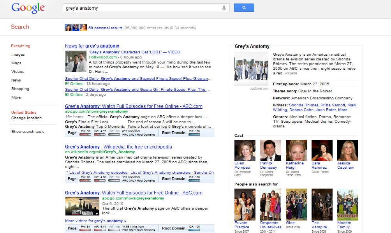The width and height of the screenshot is (391, 233).
Task: Click the PA: 69 bar of the first ABC.com result
Action: (85, 134)
